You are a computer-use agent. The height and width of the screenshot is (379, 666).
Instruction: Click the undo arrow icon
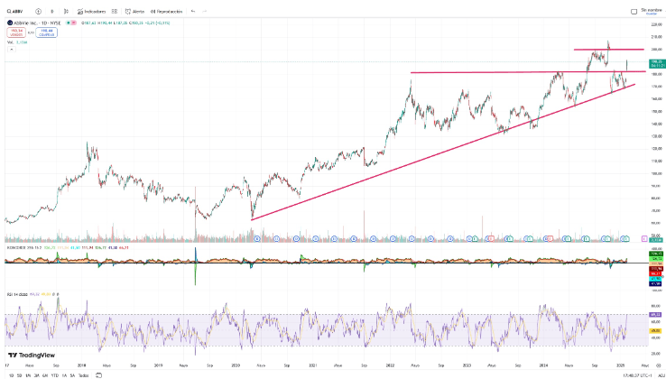192,11
